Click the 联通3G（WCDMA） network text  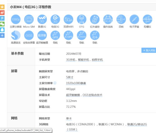111,124
